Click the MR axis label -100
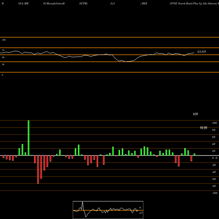Viewport: 219px width, 219px height. pos(214,193)
